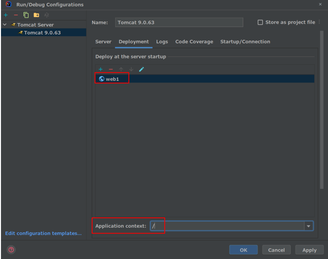Viewport: 328px width, 259px height.
Task: Enable Store as project file
Action: [x=260, y=23]
